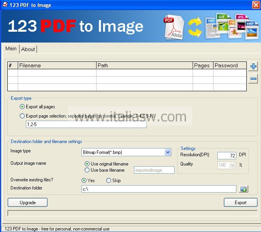Click the Pages column header
The width and height of the screenshot is (261, 232).
203,65
